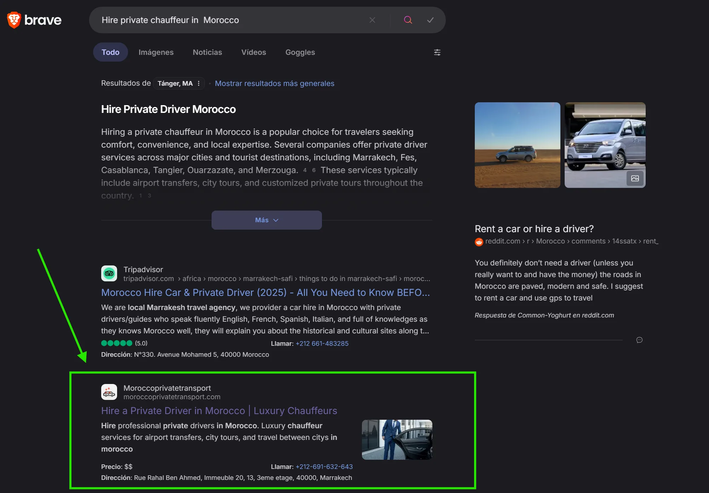Open Morocco Hire Car & Private Driver result
This screenshot has width=709, height=493.
(265, 293)
